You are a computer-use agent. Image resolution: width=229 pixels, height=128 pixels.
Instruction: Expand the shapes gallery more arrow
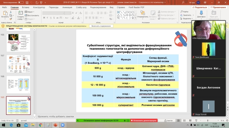click(x=135, y=18)
